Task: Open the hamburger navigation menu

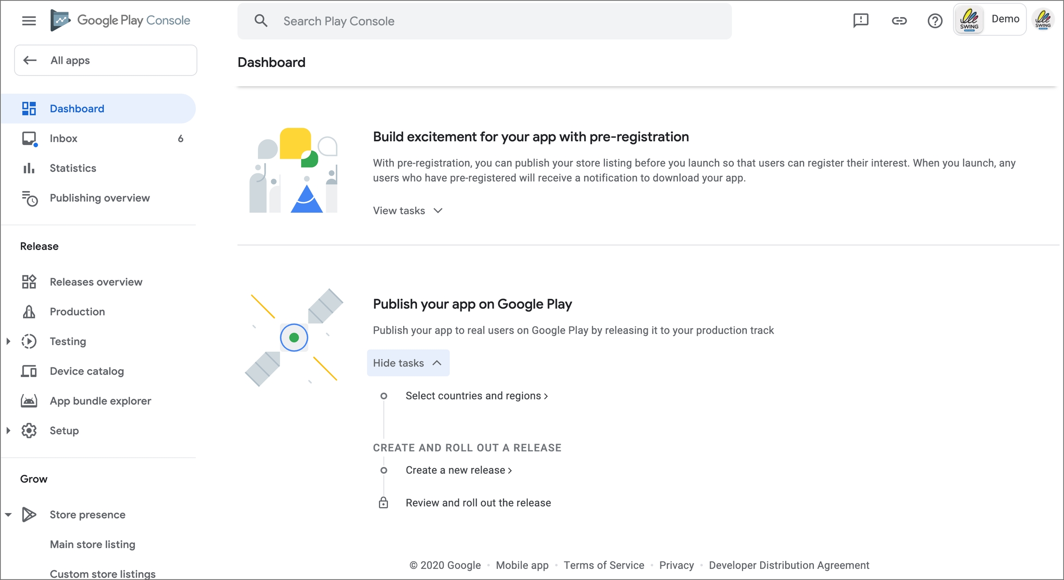Action: pyautogui.click(x=29, y=21)
